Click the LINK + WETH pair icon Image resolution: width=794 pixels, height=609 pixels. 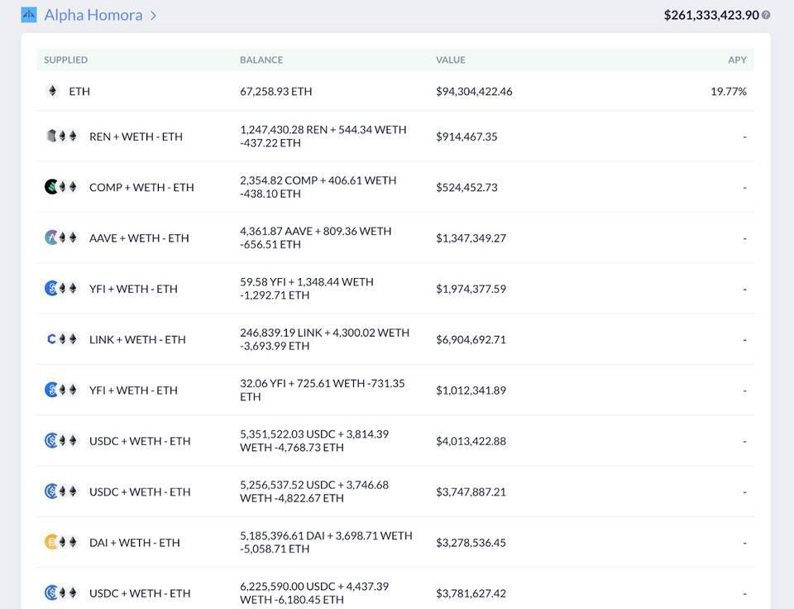tap(61, 339)
